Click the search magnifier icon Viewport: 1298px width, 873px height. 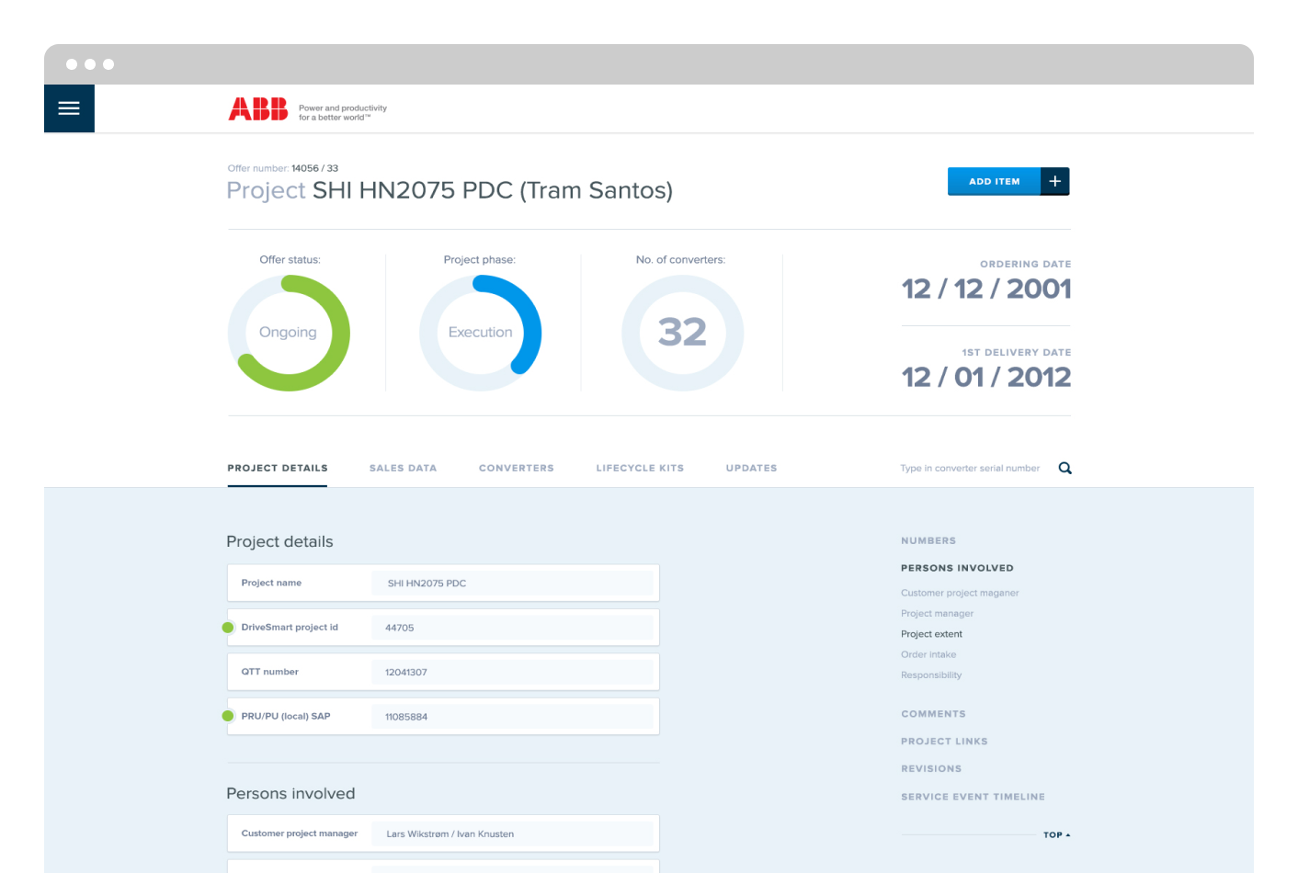[1065, 469]
